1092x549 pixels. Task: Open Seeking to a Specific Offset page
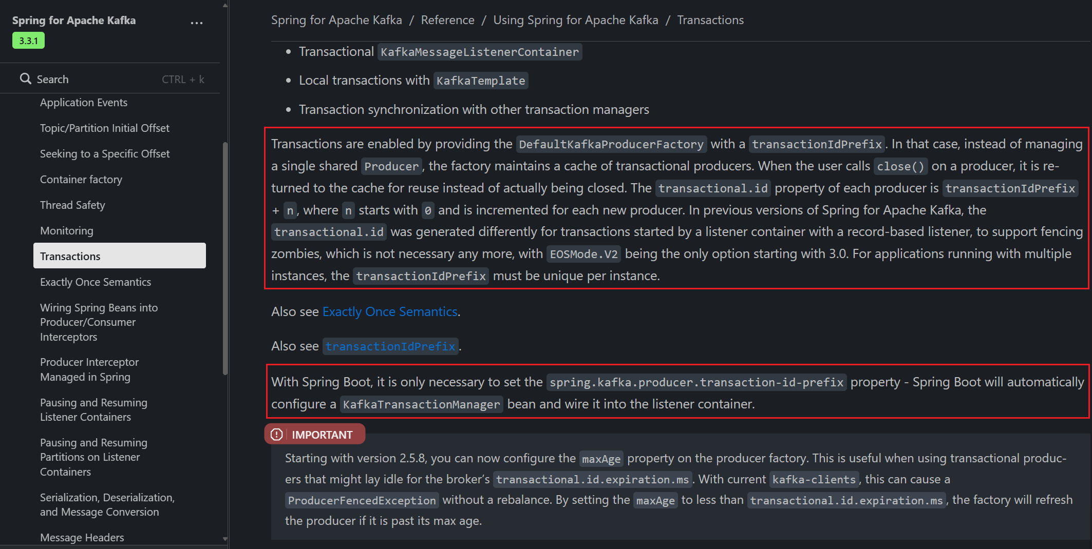point(105,153)
